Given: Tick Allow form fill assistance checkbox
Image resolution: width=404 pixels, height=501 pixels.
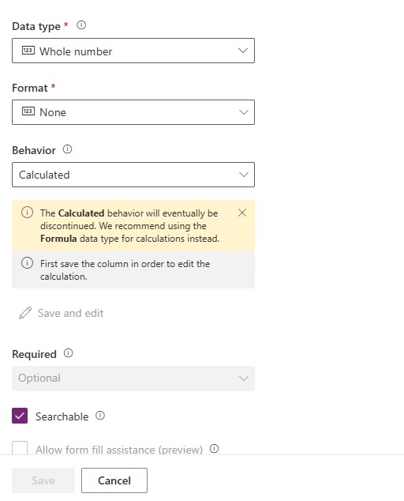Looking at the screenshot, I should tap(20, 448).
